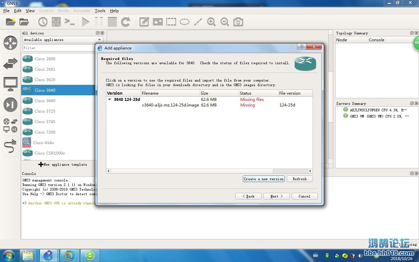419x262 pixels.
Task: Click the New blank project icon
Action: click(x=10, y=22)
